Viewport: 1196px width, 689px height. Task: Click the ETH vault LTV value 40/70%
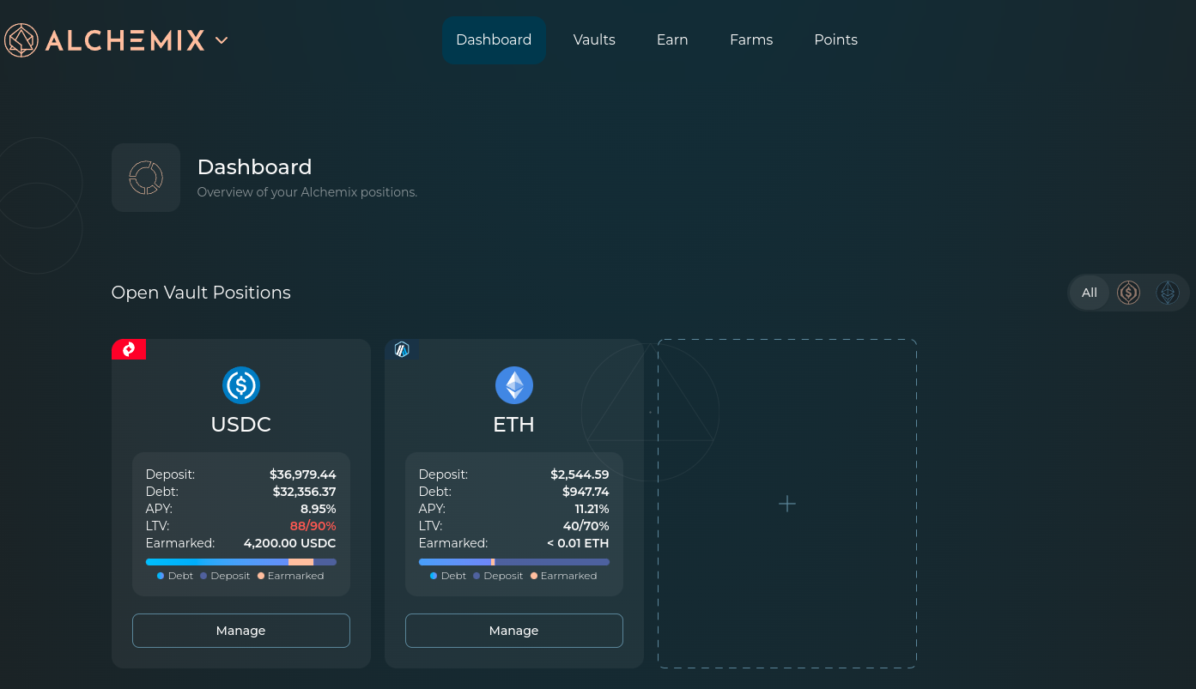pos(586,526)
